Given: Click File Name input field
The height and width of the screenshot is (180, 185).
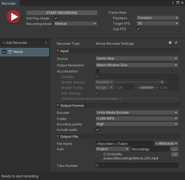Looking at the screenshot, I should pos(124,144).
